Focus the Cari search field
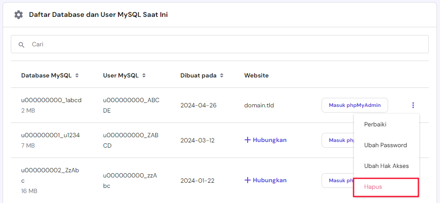440x203 pixels. tap(220, 44)
